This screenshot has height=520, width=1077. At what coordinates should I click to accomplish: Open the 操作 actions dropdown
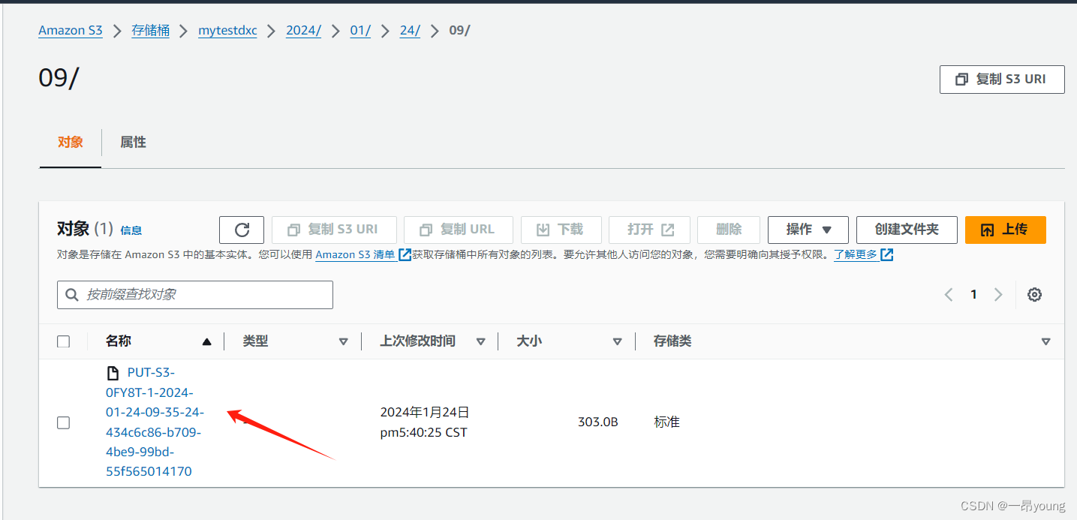point(808,230)
